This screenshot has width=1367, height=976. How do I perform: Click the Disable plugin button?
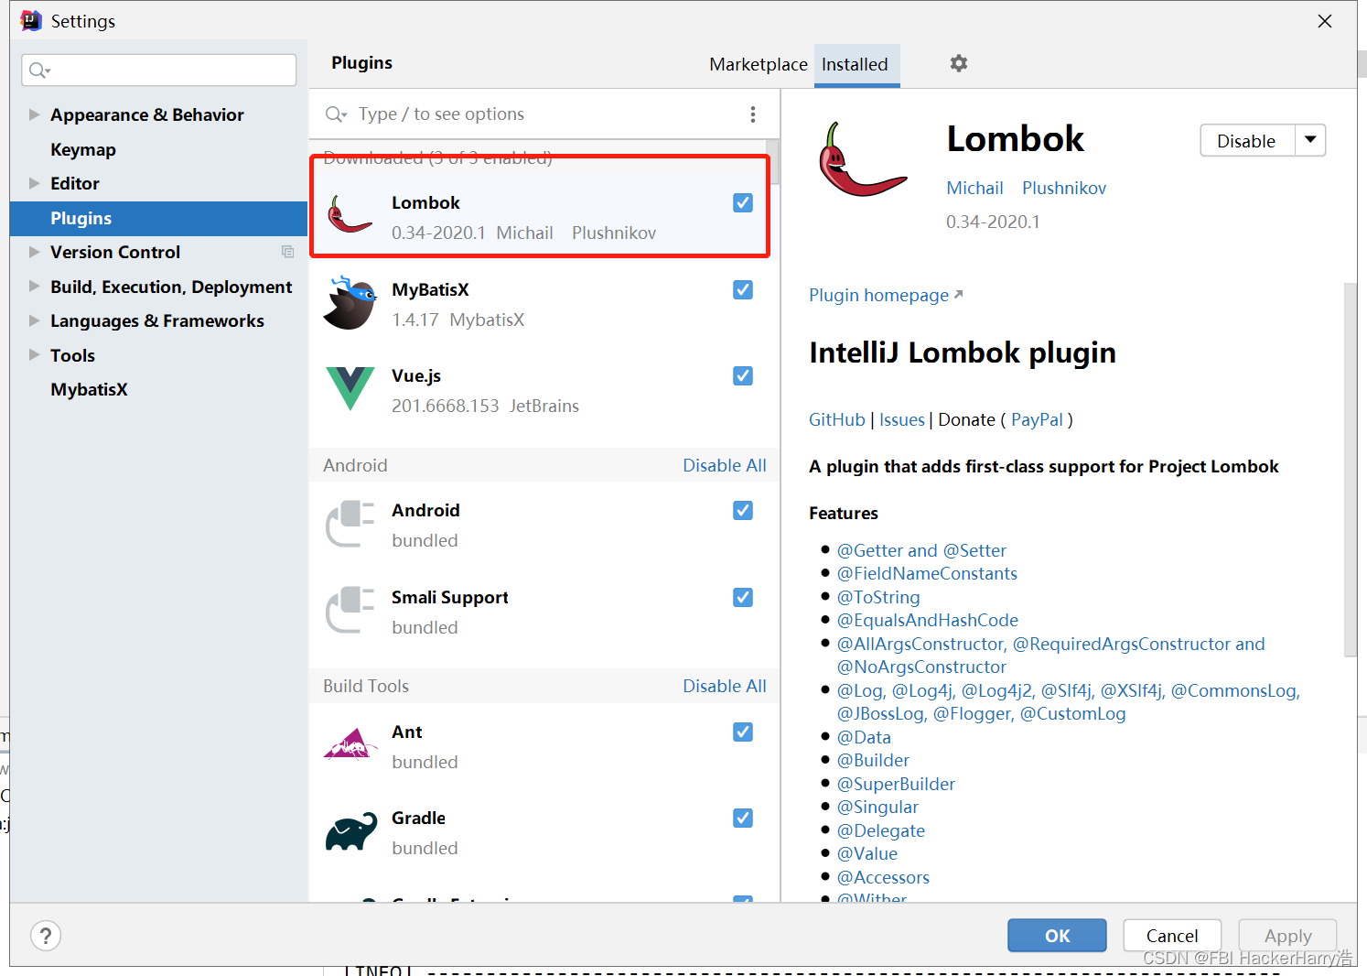point(1247,140)
